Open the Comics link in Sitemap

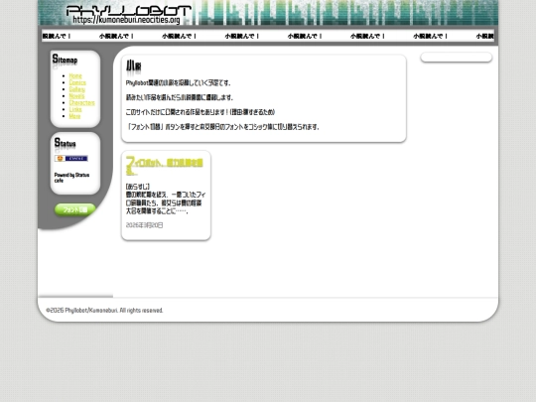click(x=77, y=82)
